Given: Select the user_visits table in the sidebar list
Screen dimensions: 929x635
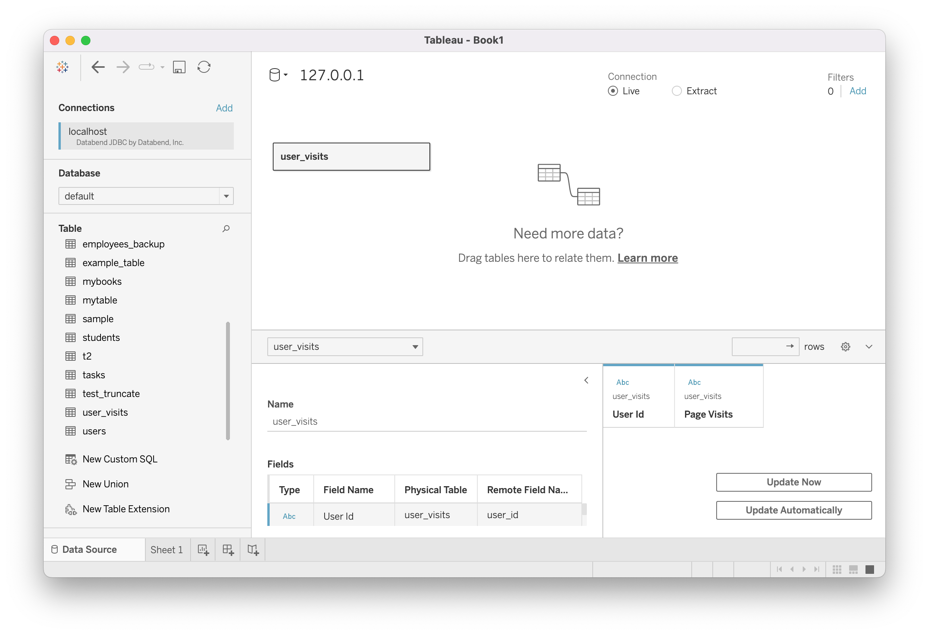Looking at the screenshot, I should pyautogui.click(x=105, y=413).
